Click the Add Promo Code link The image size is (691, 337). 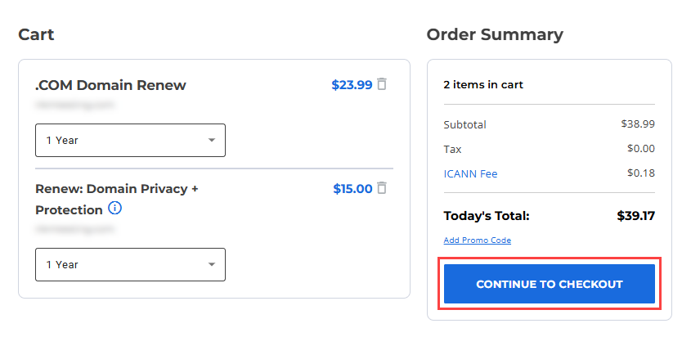click(x=477, y=240)
